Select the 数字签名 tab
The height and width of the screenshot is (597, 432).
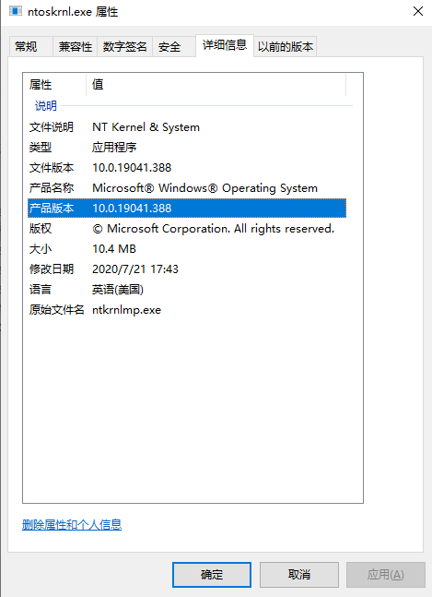pos(124,47)
